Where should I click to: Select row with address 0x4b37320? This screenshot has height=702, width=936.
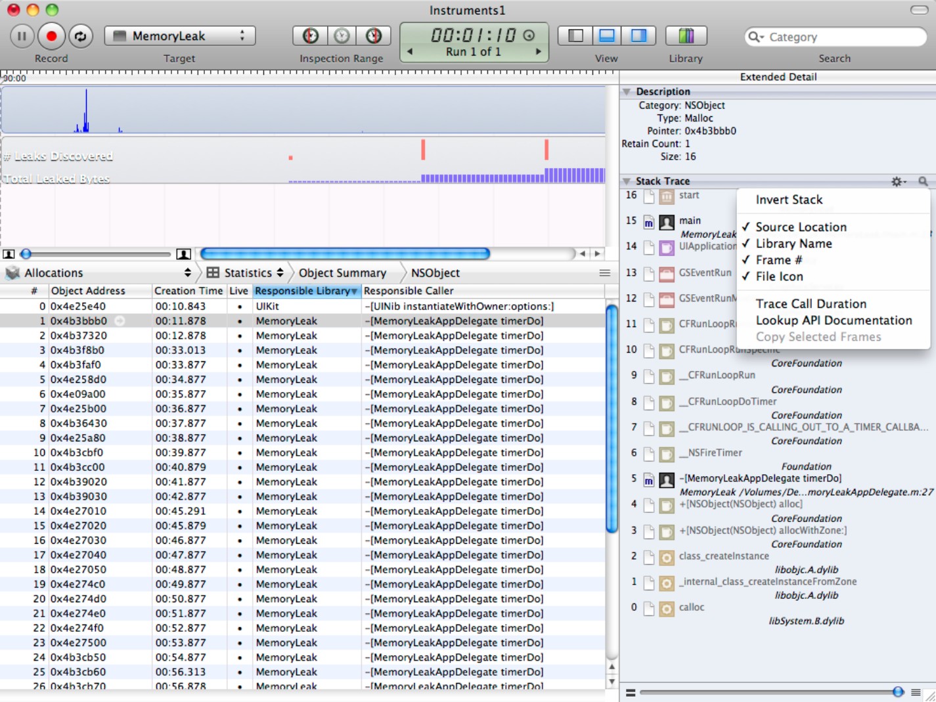click(x=302, y=336)
